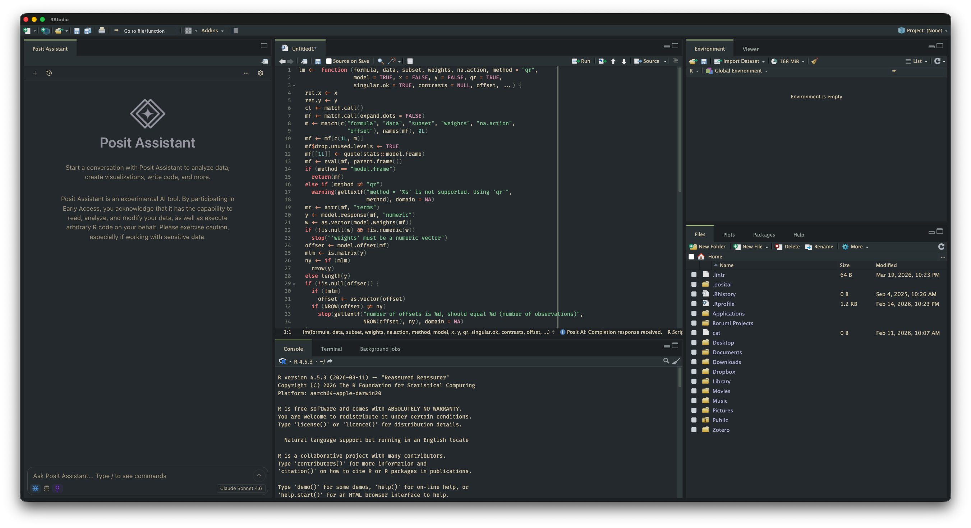Open the Documents folder link
The height and width of the screenshot is (528, 971).
[727, 352]
